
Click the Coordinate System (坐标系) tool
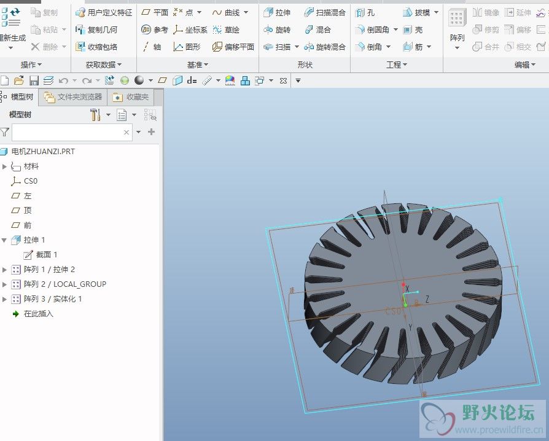[x=190, y=29]
